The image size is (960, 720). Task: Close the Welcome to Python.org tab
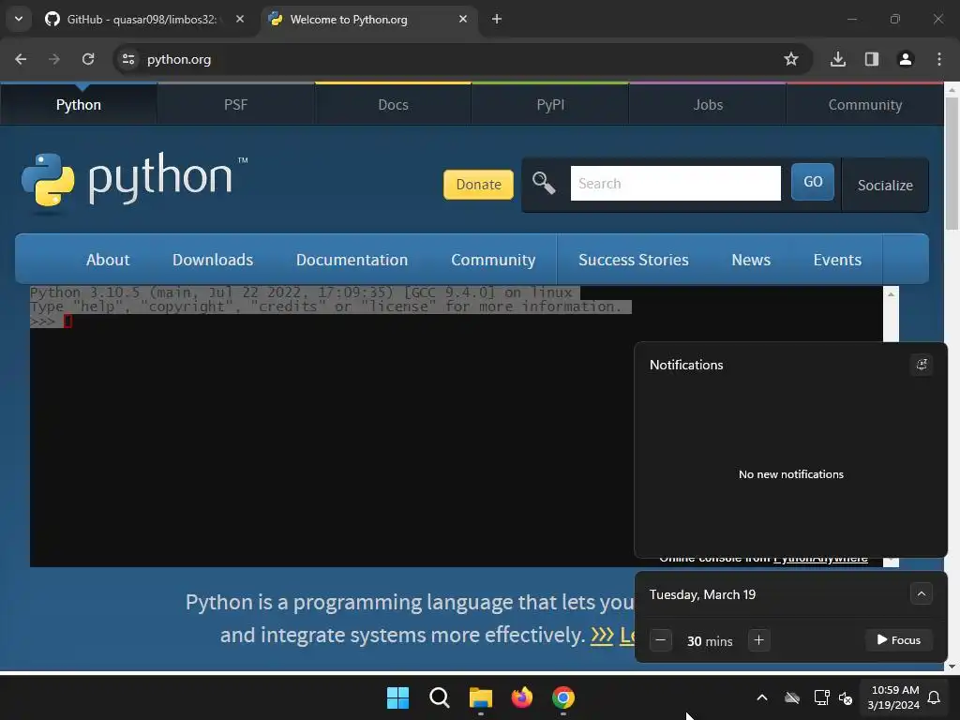pos(463,19)
